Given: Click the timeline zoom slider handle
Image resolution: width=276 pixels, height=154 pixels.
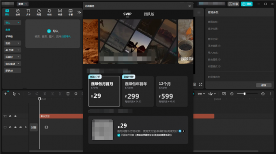Looking at the screenshot, I should pyautogui.click(x=244, y=94).
